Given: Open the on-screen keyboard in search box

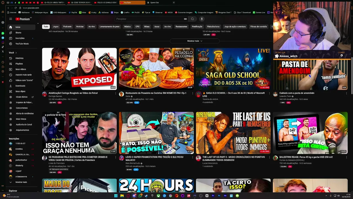Looking at the screenshot, I should coord(185,19).
